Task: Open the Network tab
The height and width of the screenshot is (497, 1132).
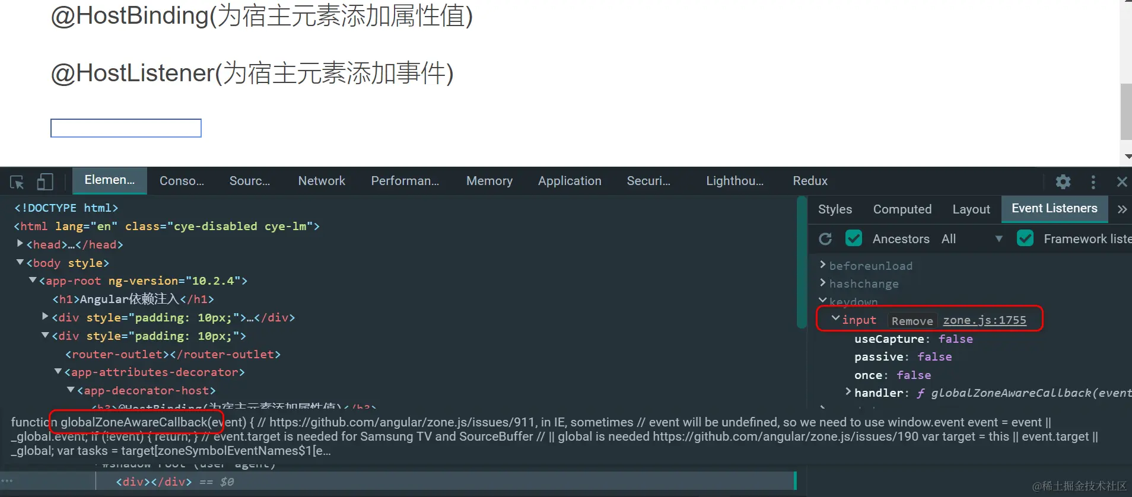Action: [322, 181]
